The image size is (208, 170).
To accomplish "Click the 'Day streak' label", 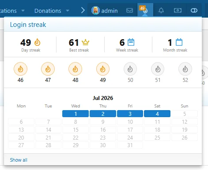I will [x=31, y=50].
